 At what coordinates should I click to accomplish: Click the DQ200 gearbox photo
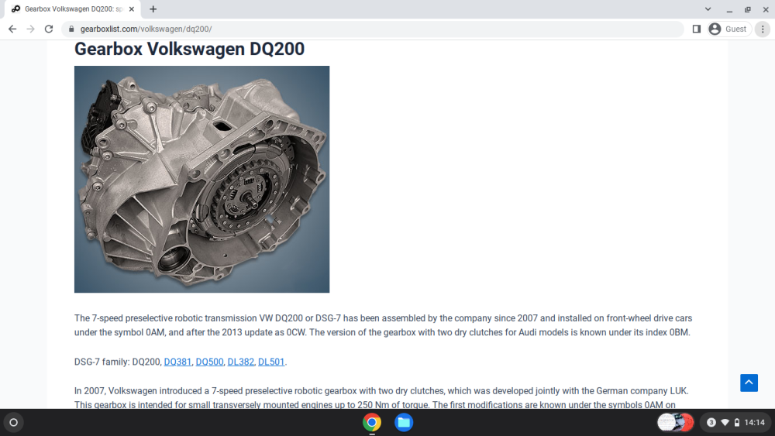coord(201,179)
